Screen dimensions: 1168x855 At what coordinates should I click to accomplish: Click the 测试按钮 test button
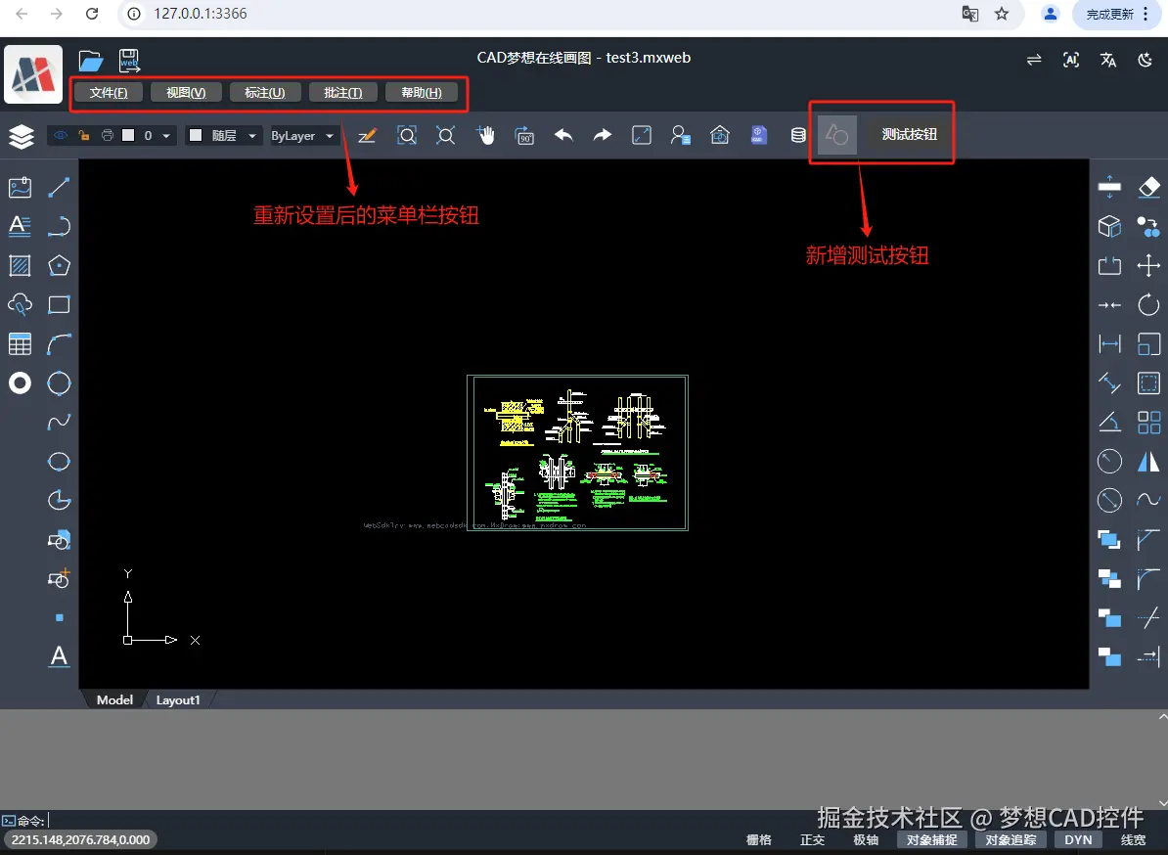pyautogui.click(x=909, y=135)
